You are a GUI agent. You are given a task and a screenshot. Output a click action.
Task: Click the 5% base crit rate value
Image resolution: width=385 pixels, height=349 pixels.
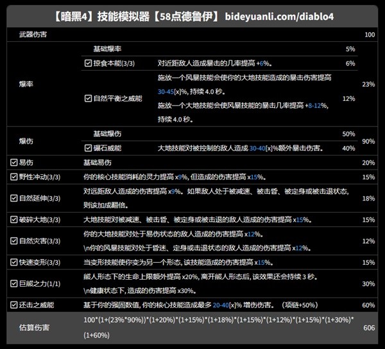(x=350, y=49)
